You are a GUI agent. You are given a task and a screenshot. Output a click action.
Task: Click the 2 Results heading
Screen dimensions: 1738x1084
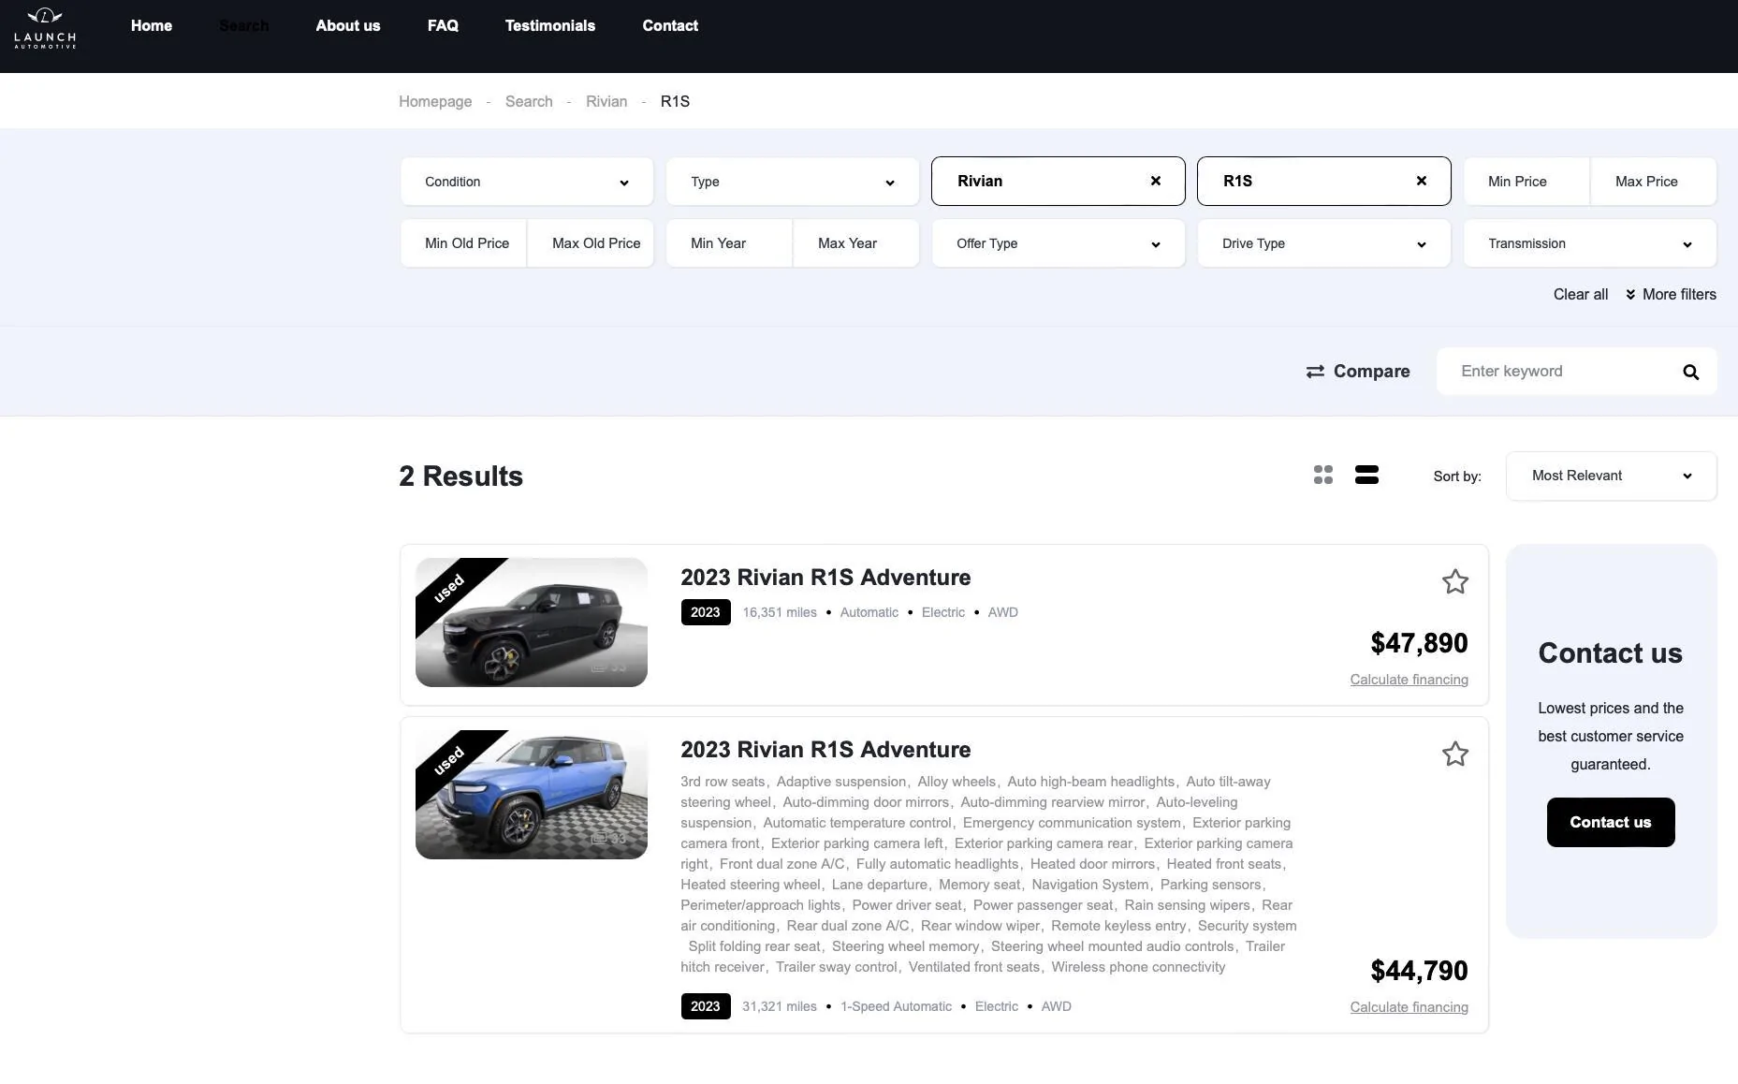[x=461, y=476]
